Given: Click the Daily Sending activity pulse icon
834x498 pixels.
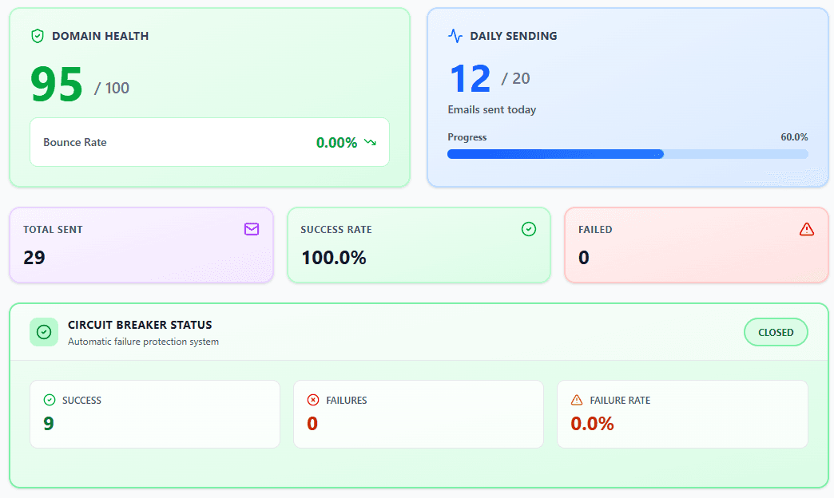Looking at the screenshot, I should pos(455,36).
